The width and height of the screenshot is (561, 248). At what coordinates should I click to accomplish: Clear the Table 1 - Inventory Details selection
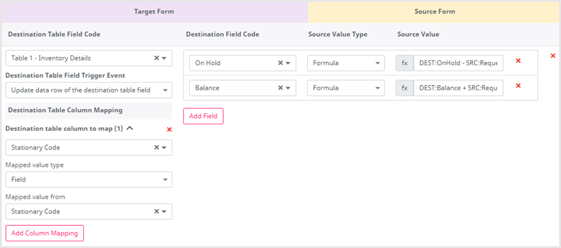[157, 58]
